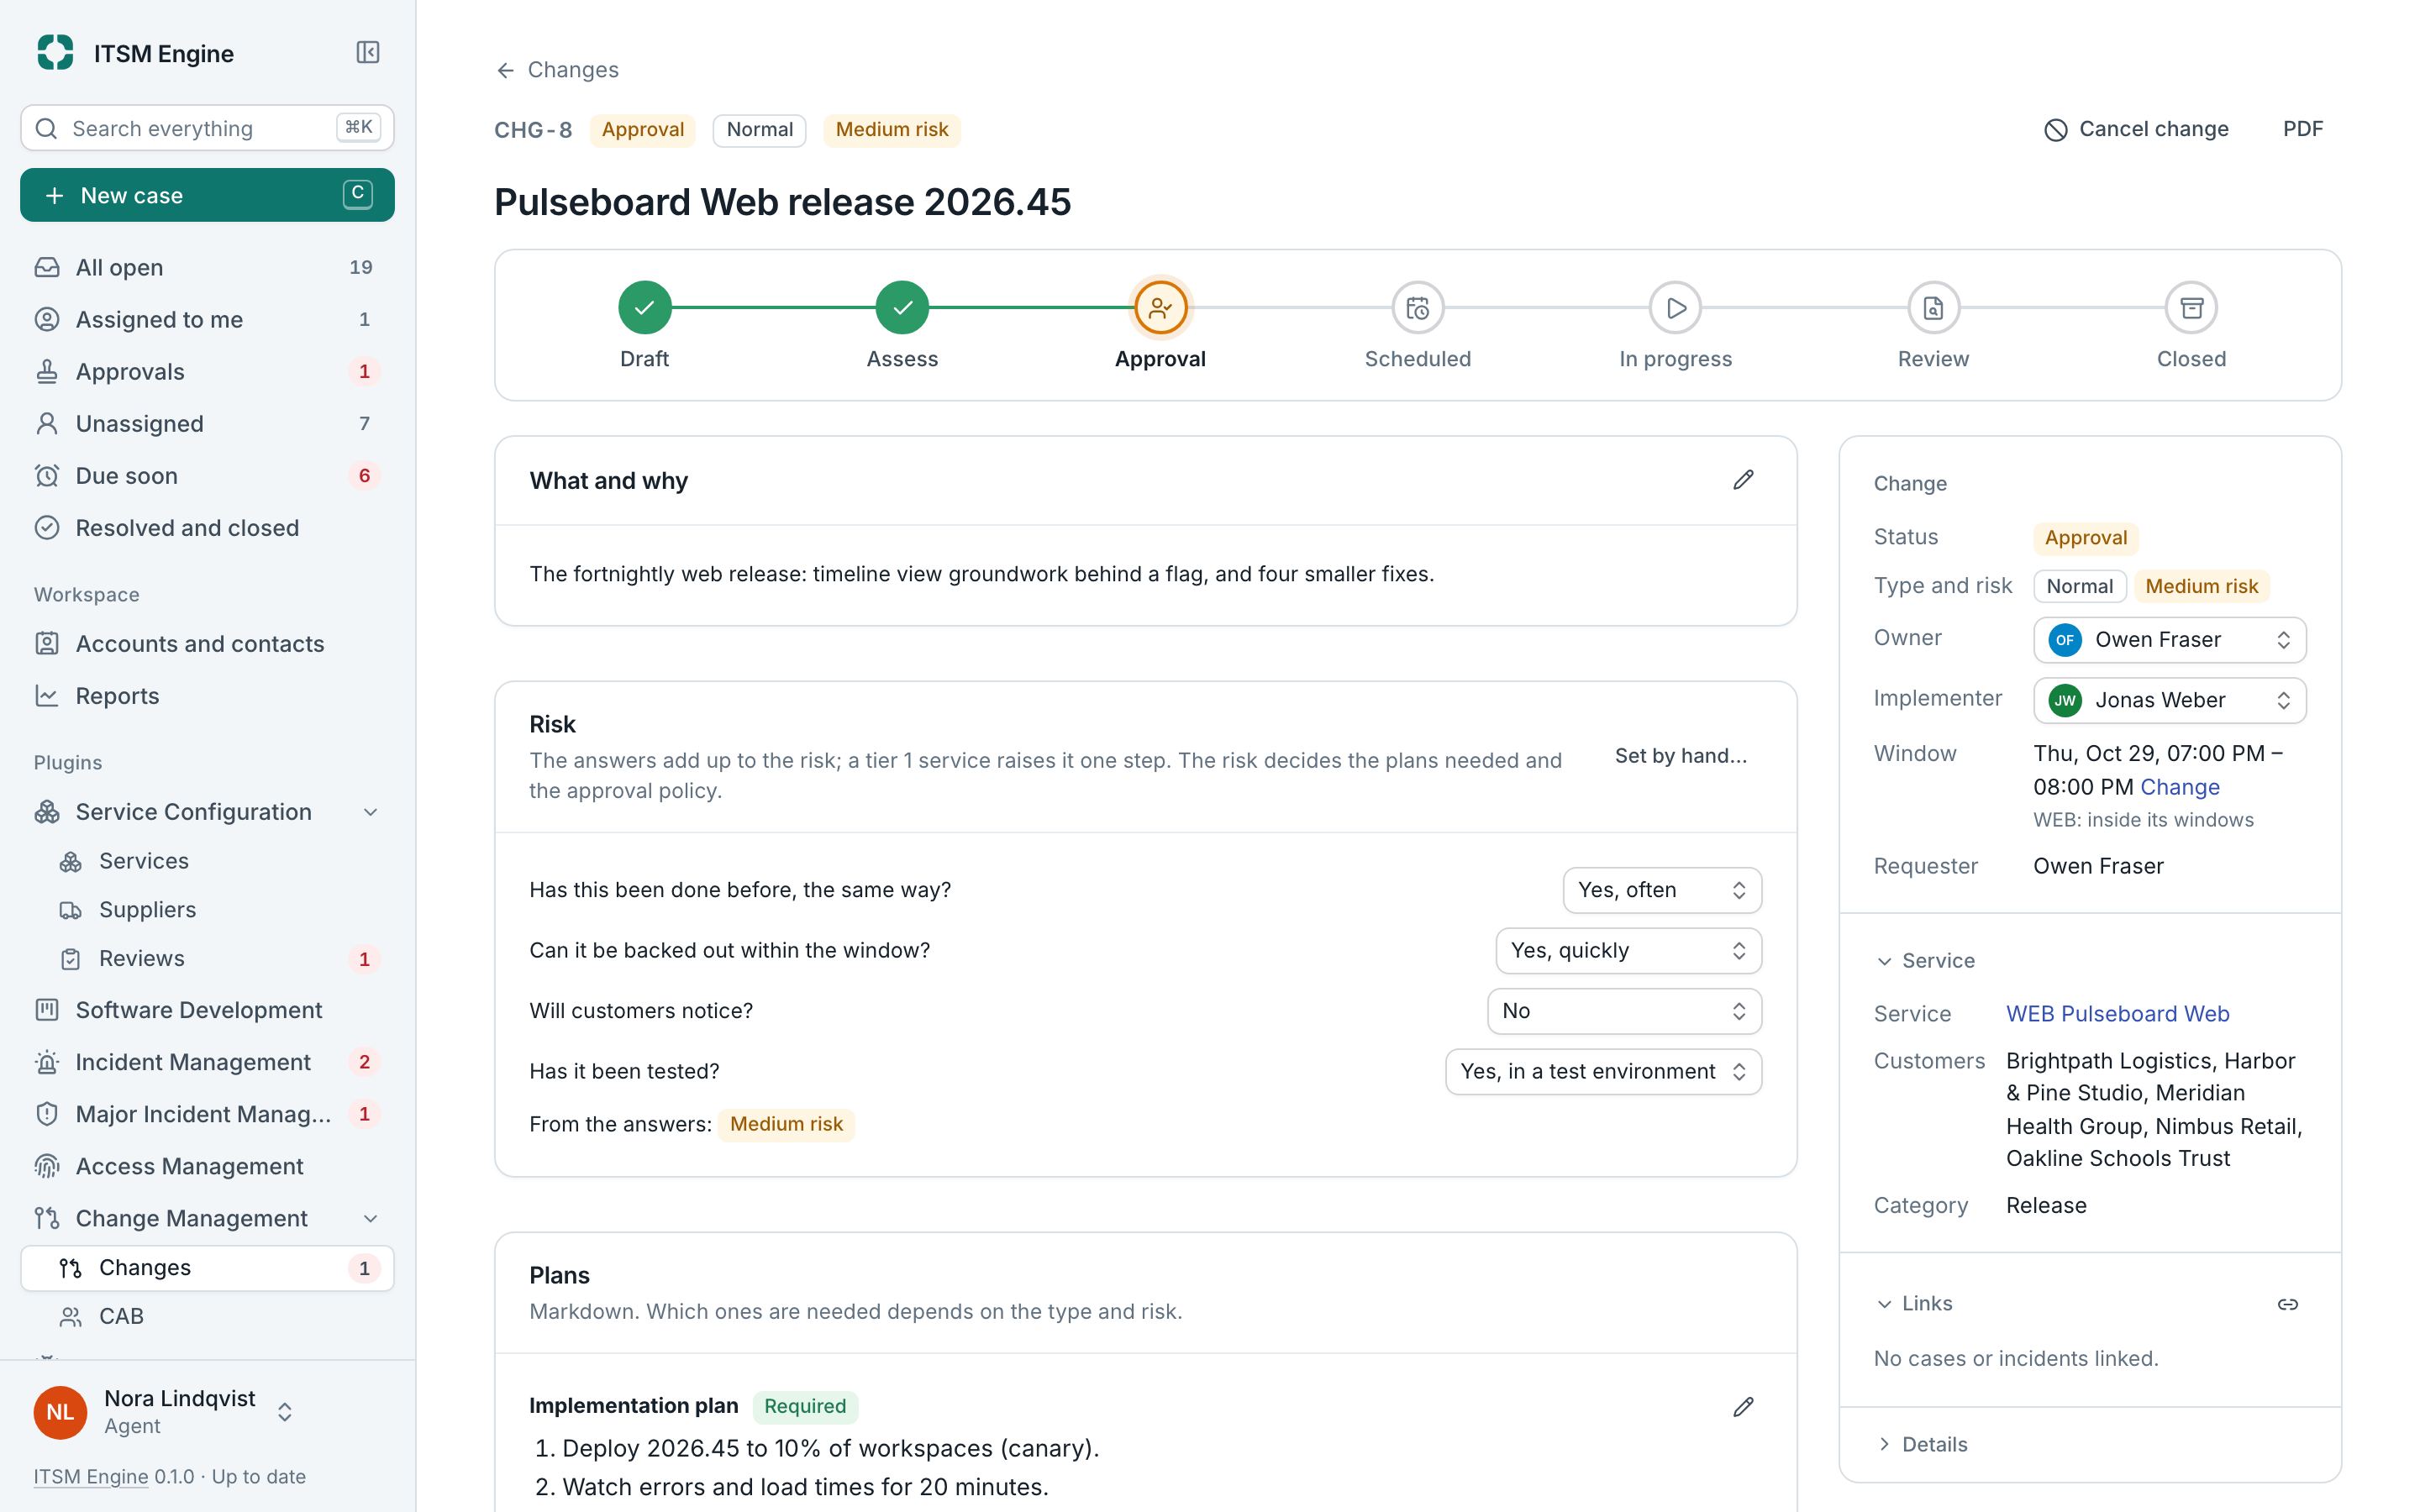The width and height of the screenshot is (2420, 1512).
Task: Click the Approval stage icon
Action: tap(1160, 308)
